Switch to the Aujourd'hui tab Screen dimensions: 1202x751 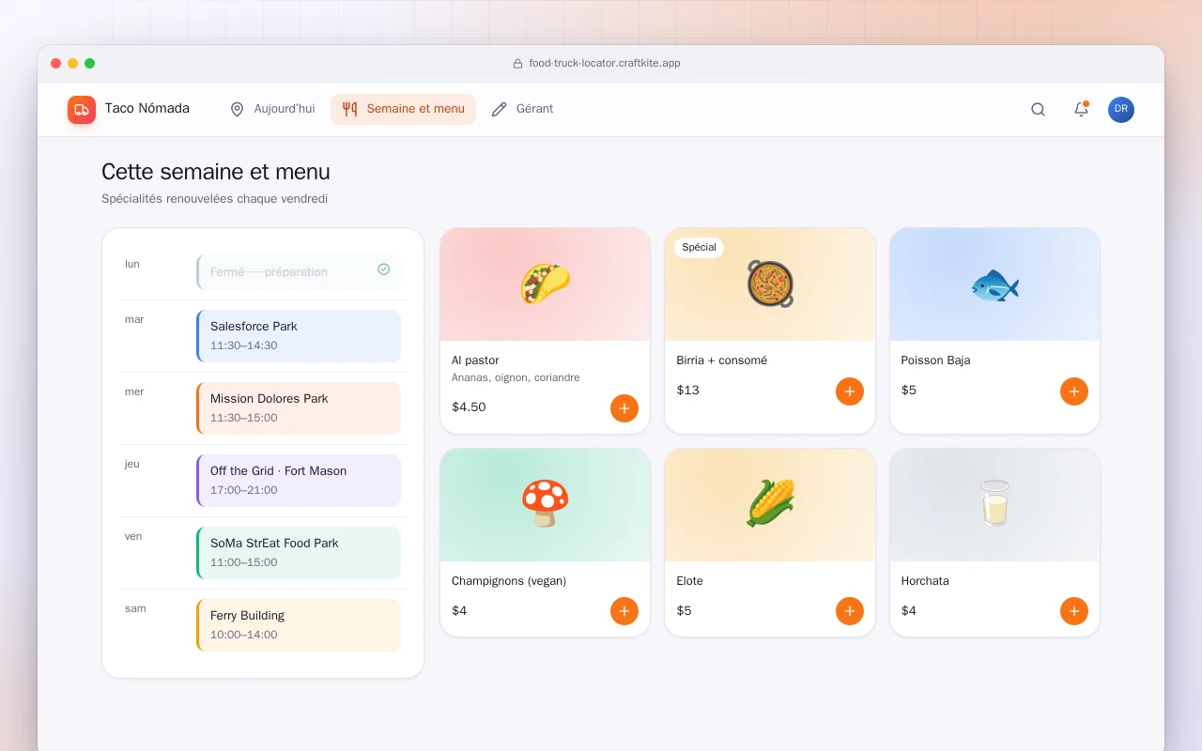click(x=272, y=109)
